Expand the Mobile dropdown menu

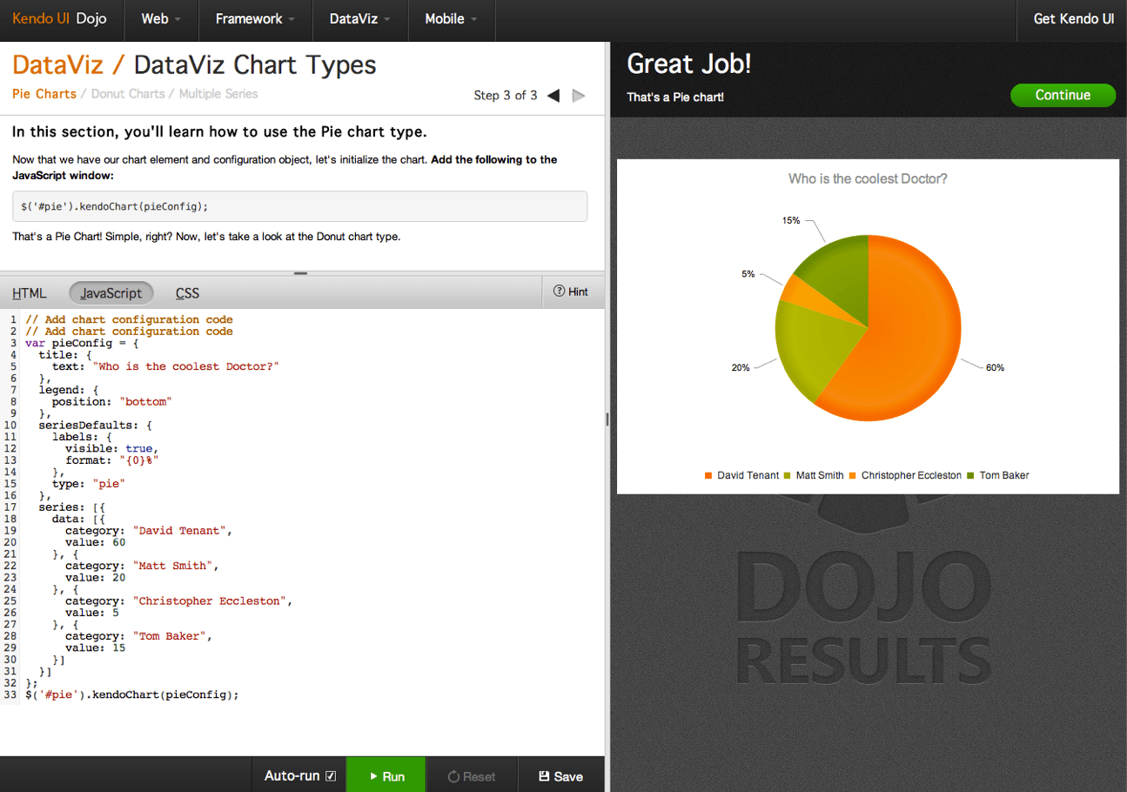click(451, 18)
